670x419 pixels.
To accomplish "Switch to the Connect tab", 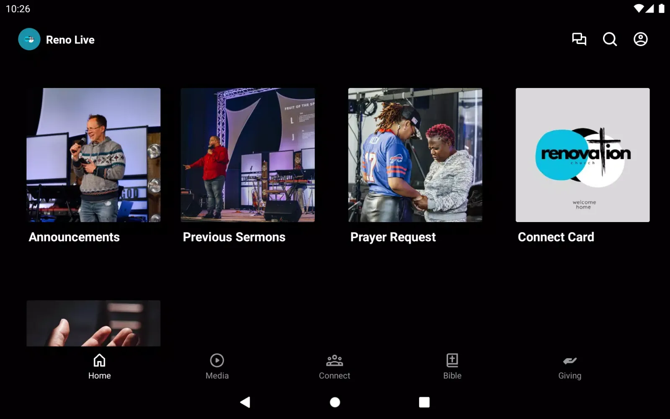I will click(x=335, y=367).
